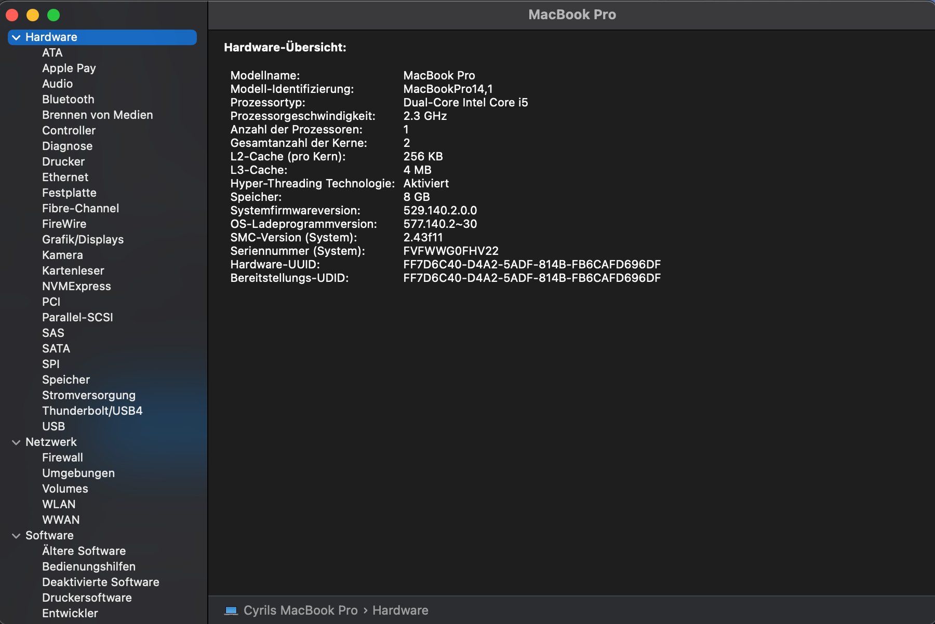Click Cyrils MacBook Pro in path bar
Image resolution: width=935 pixels, height=624 pixels.
(x=301, y=611)
